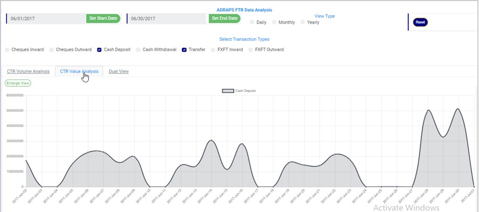The image size is (479, 212).
Task: Tick the FXFT Inward checkbox
Action: [213, 50]
